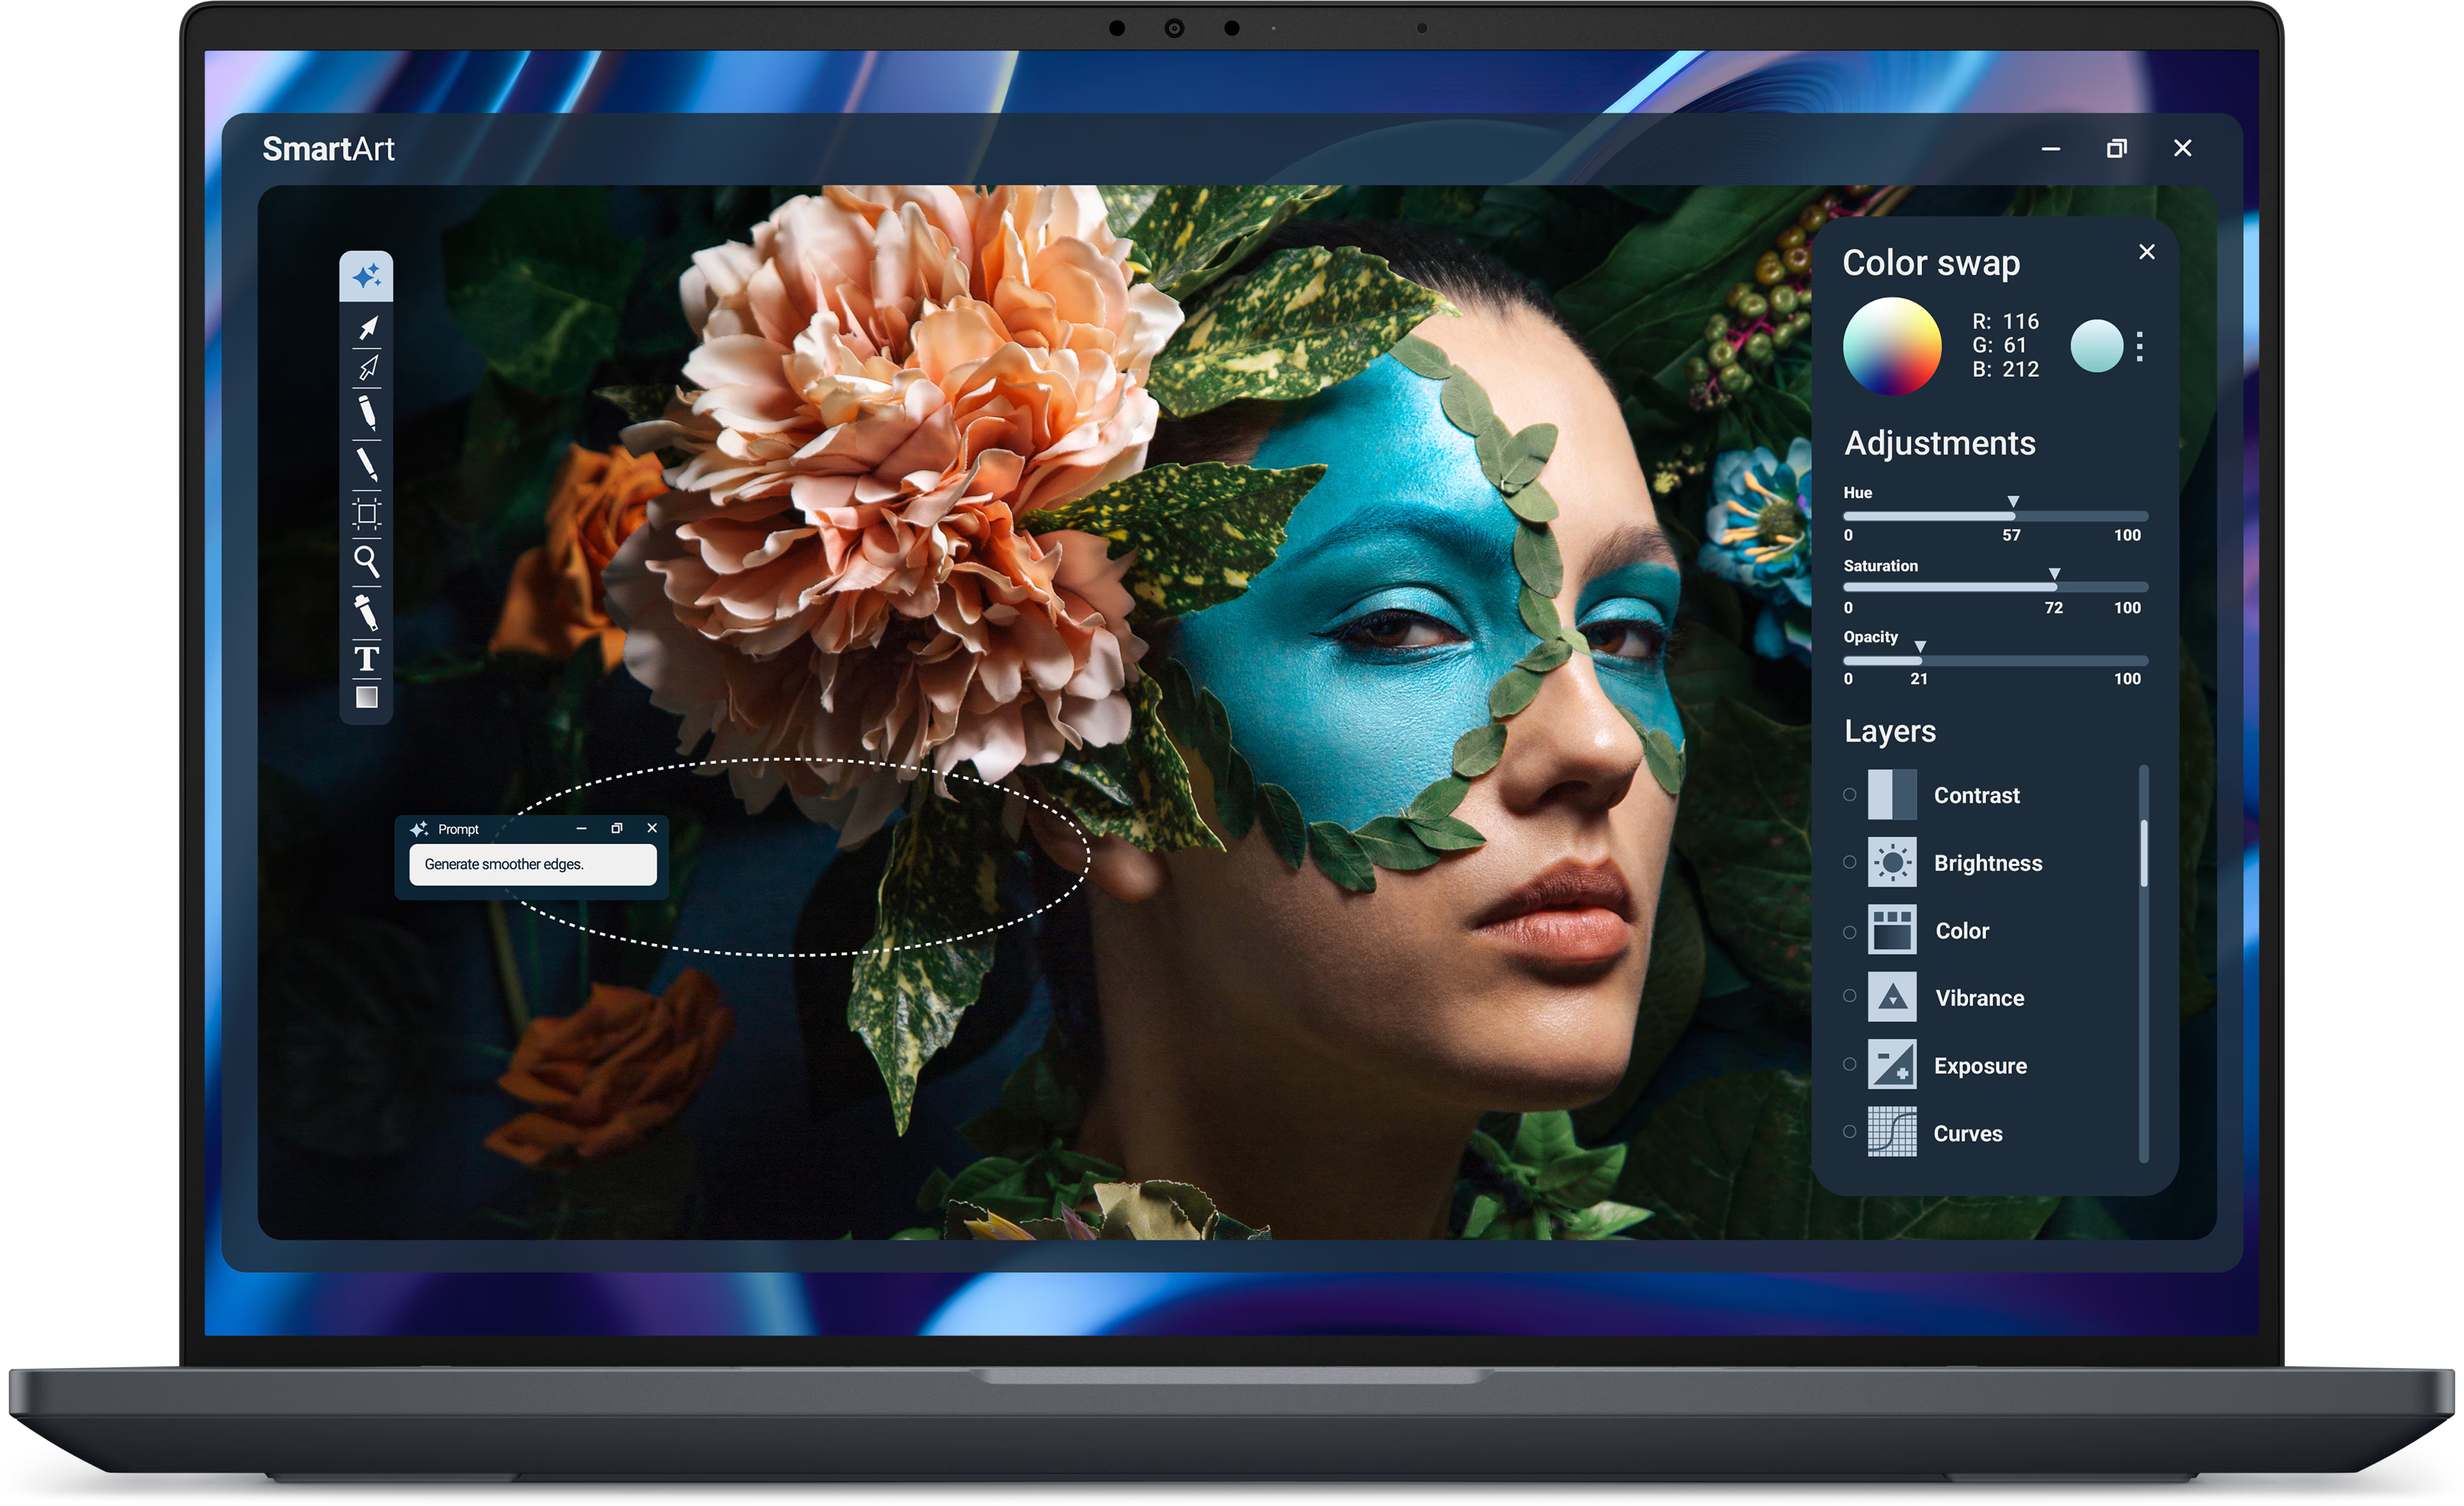Click the light teal color swatch

point(2097,346)
